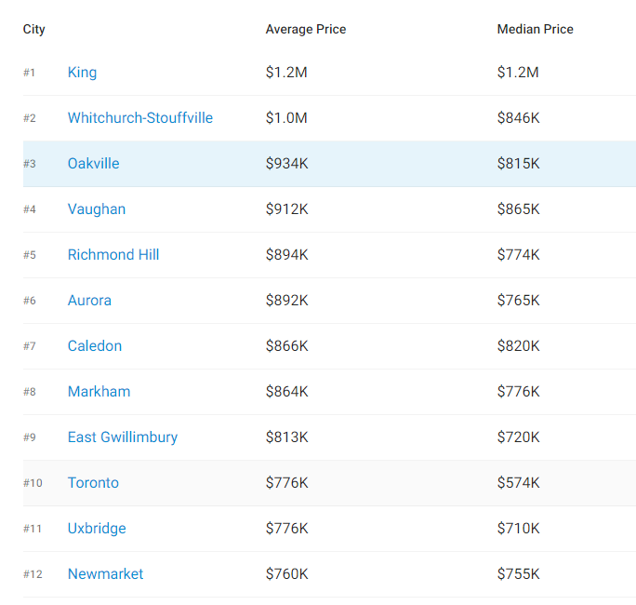Sort by Average Price column header
Image resolution: width=636 pixels, height=605 pixels.
click(x=305, y=29)
